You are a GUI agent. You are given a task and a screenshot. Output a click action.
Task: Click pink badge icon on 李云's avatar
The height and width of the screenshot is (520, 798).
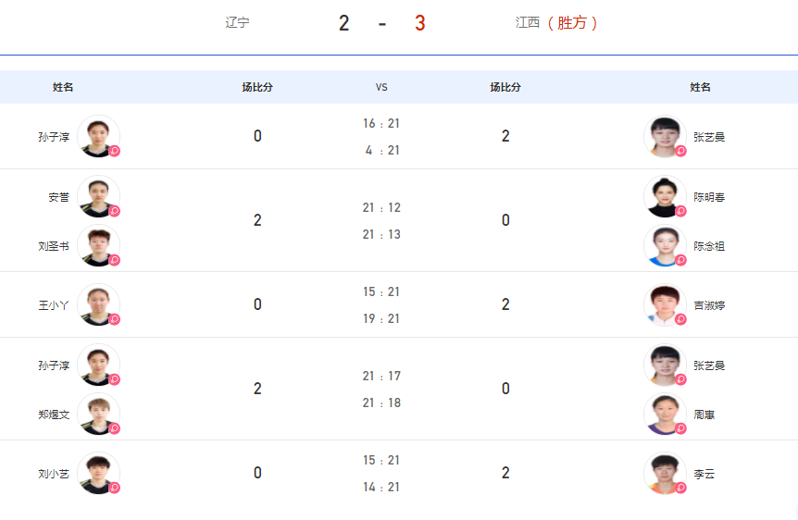click(680, 488)
